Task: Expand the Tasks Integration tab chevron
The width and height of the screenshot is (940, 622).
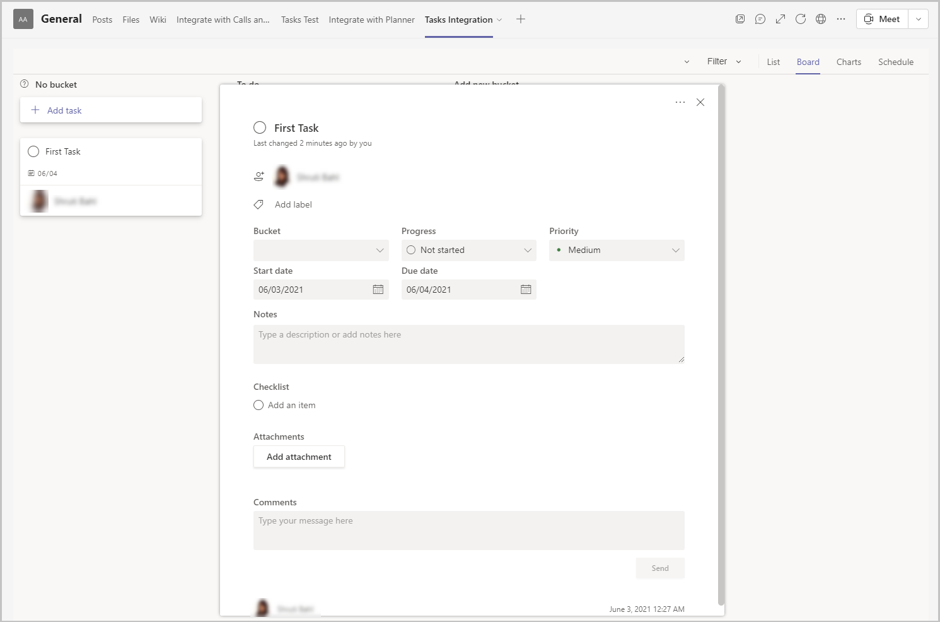Action: coord(499,20)
